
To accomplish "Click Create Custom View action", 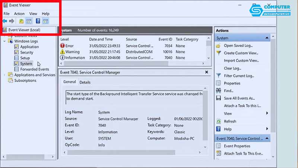I will click(x=241, y=53).
